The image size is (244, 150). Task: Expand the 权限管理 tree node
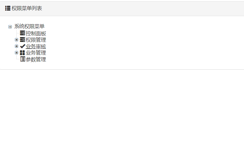click(x=16, y=40)
